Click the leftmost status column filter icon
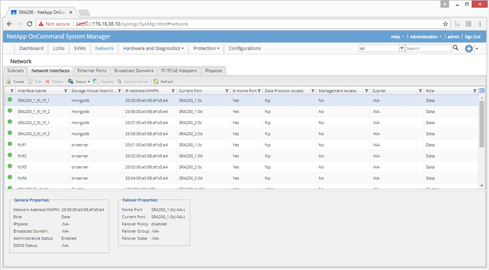Viewport: 489px width, 270px height. click(x=12, y=91)
